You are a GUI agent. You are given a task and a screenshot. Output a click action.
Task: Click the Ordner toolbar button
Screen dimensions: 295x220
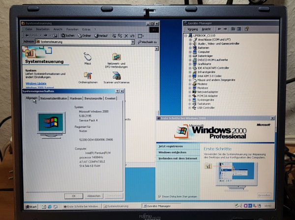coord(84,35)
